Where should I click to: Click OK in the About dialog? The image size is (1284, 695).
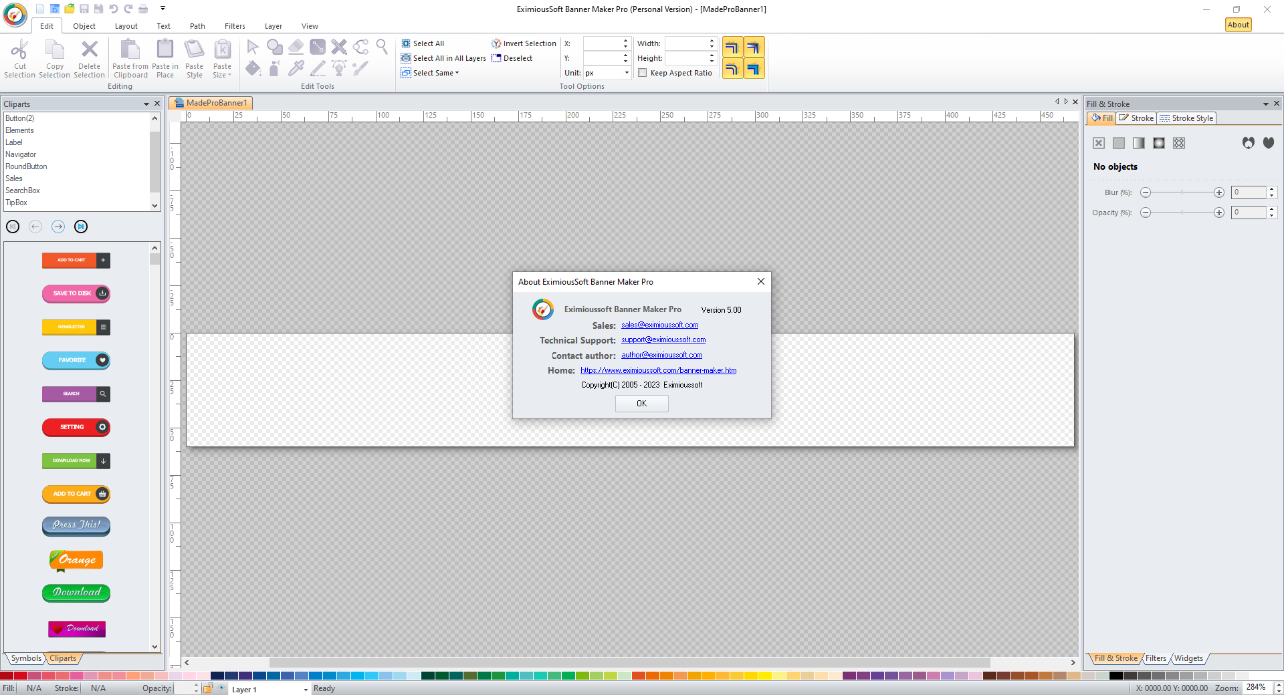pos(641,404)
